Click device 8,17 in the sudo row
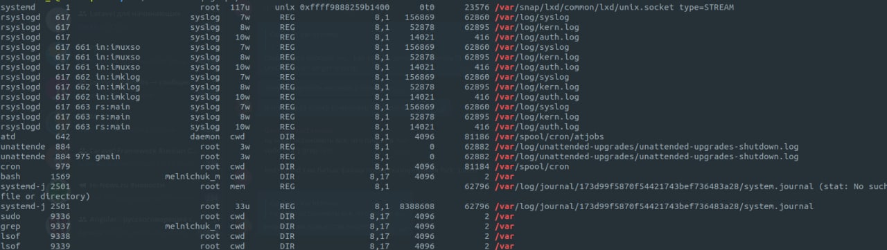 click(379, 217)
